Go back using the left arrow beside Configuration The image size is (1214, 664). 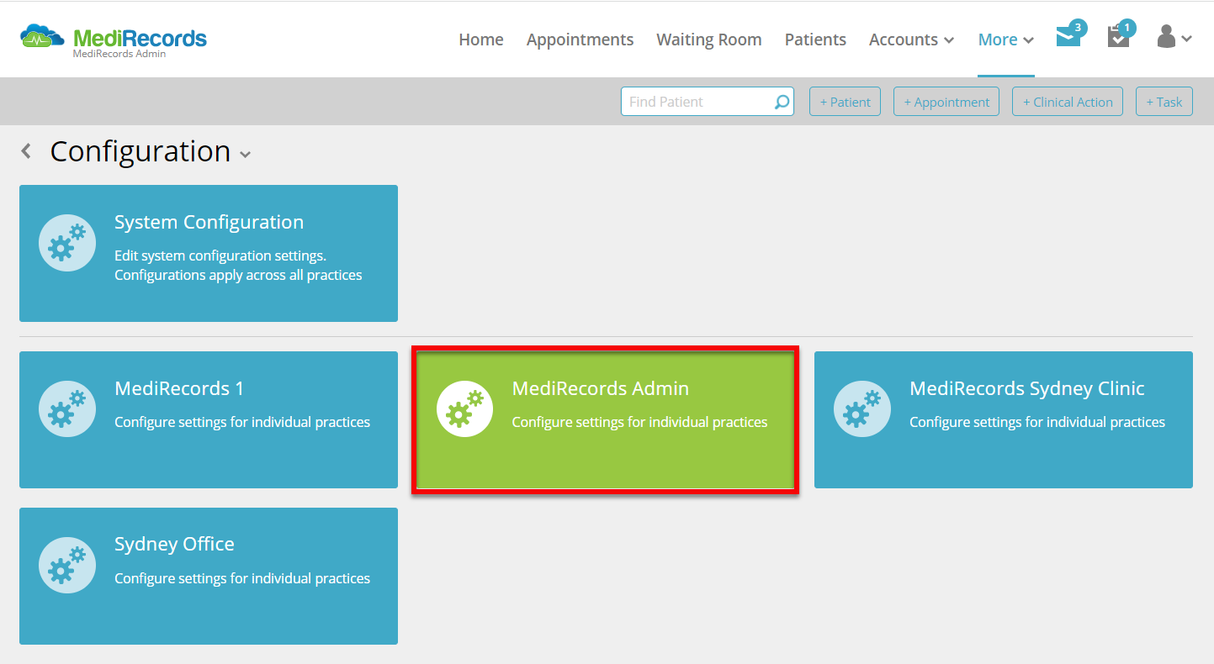tap(26, 151)
